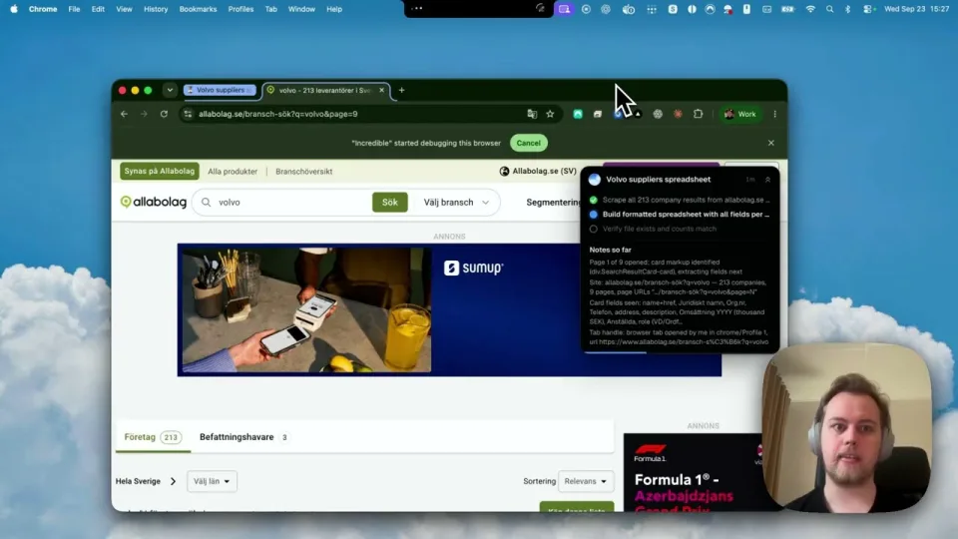Viewport: 958px width, 539px height.
Task: Click the Hela Sverige breadcrumb
Action: pos(138,481)
